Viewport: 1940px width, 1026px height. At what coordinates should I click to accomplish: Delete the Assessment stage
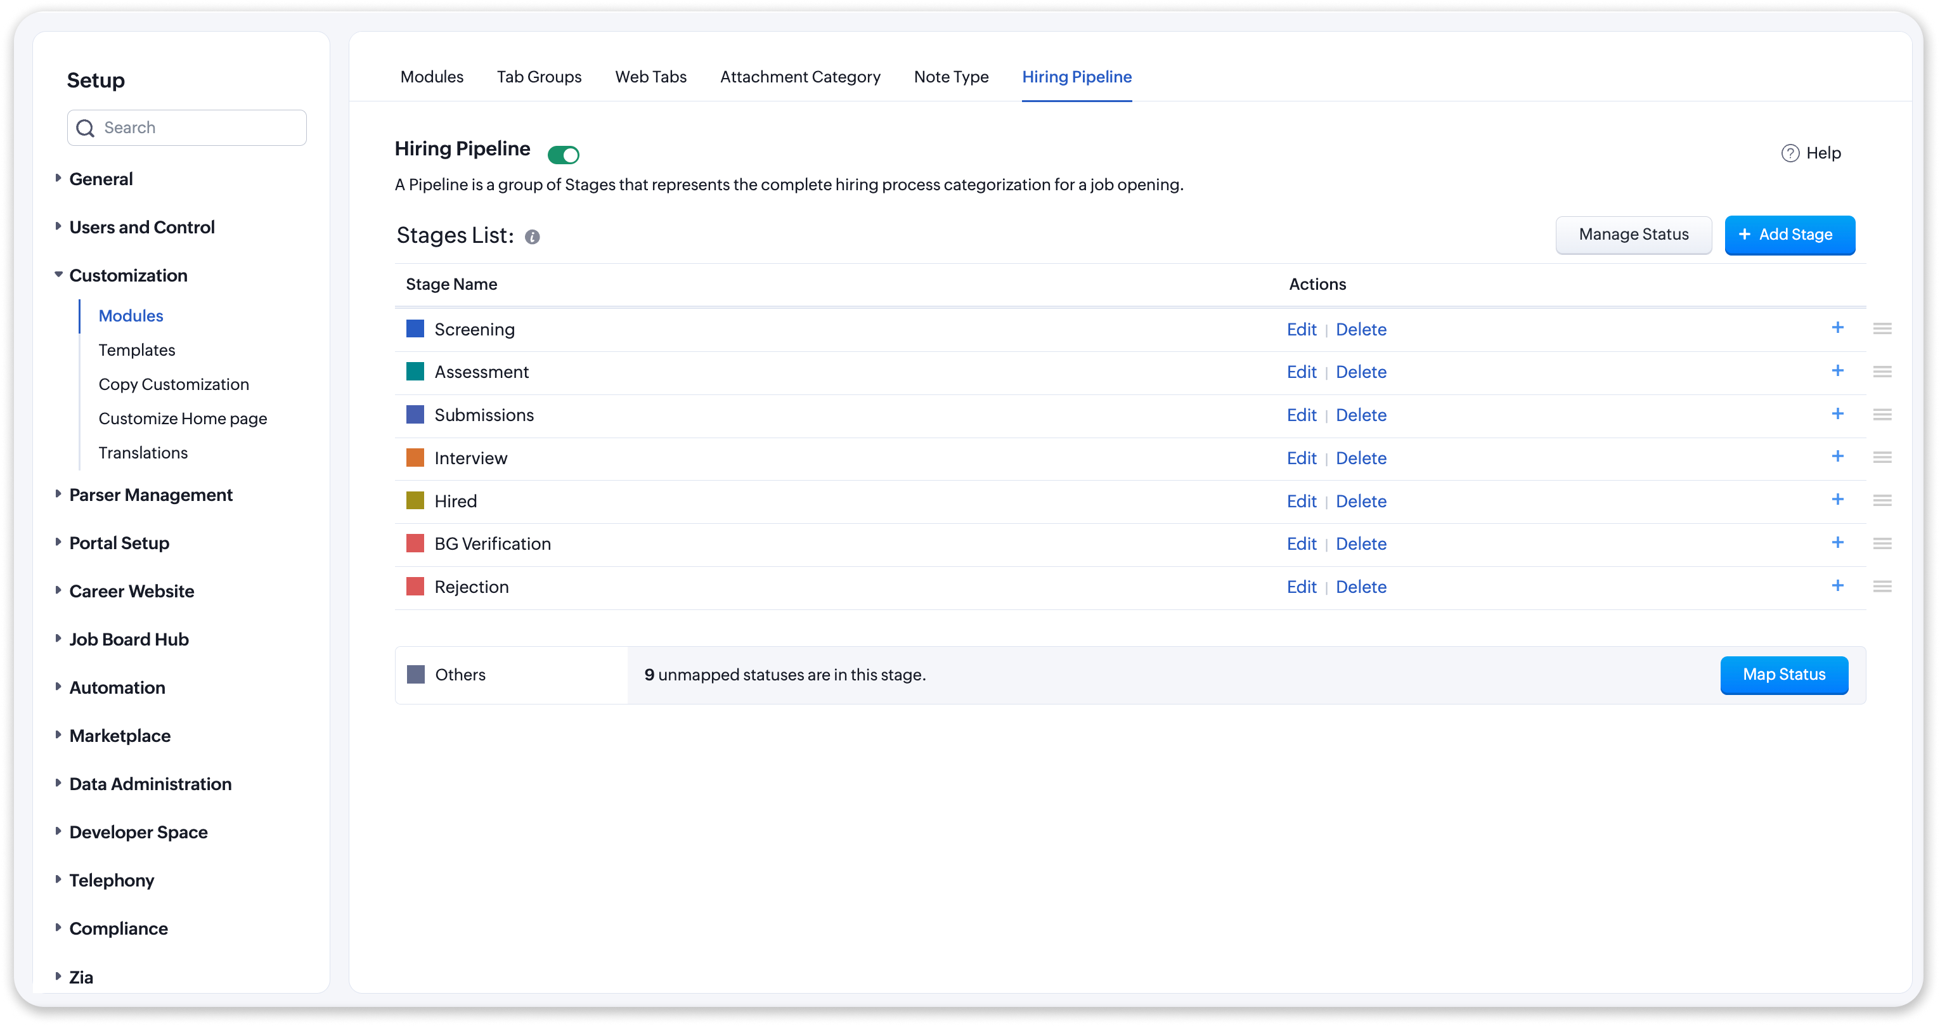click(1361, 372)
